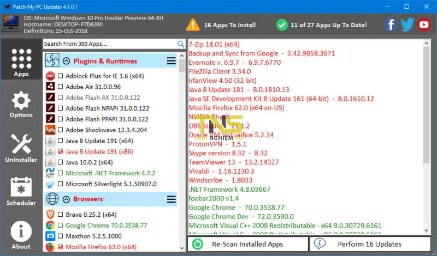
Task: Click the Adobe Shockwave icon
Action: tap(50, 130)
